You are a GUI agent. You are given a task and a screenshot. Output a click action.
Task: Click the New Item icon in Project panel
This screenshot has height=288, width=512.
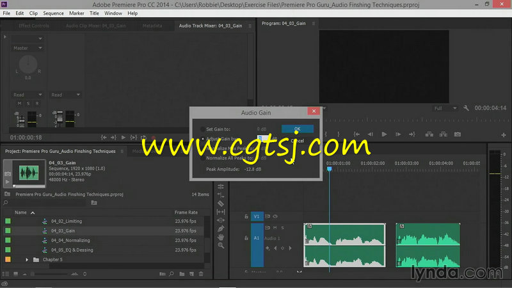(191, 274)
